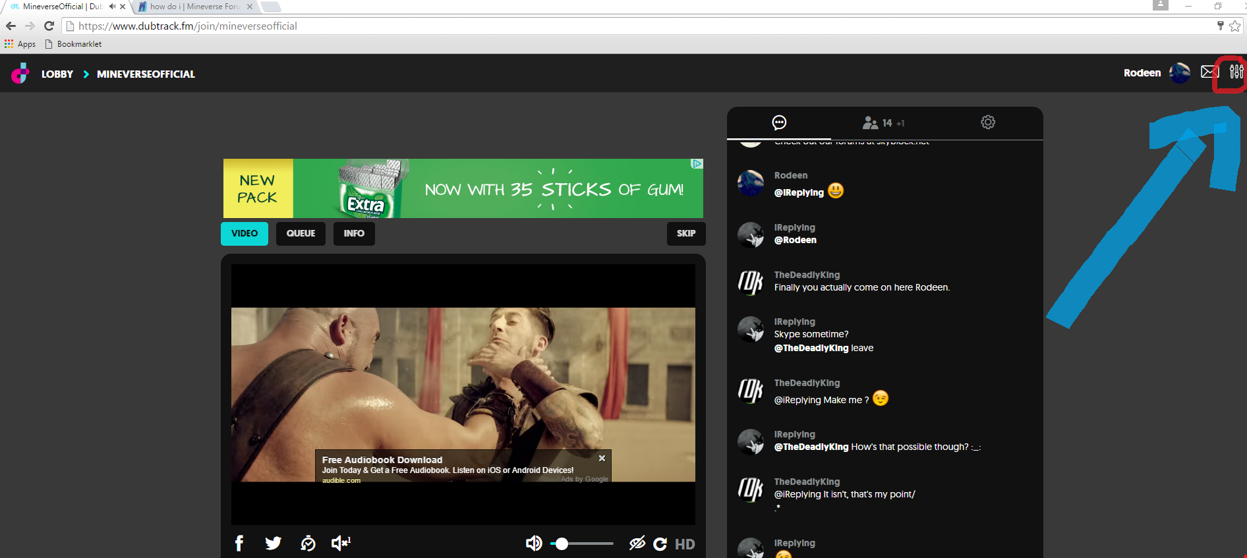Click the Dubtrack logo icon

[20, 73]
